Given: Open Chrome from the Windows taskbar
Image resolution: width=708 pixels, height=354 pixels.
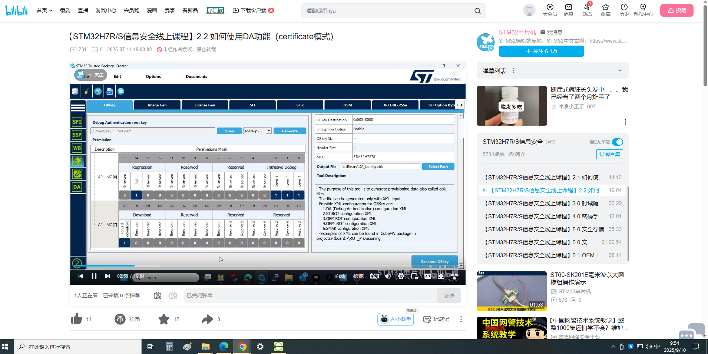Looking at the screenshot, I should click(x=242, y=347).
